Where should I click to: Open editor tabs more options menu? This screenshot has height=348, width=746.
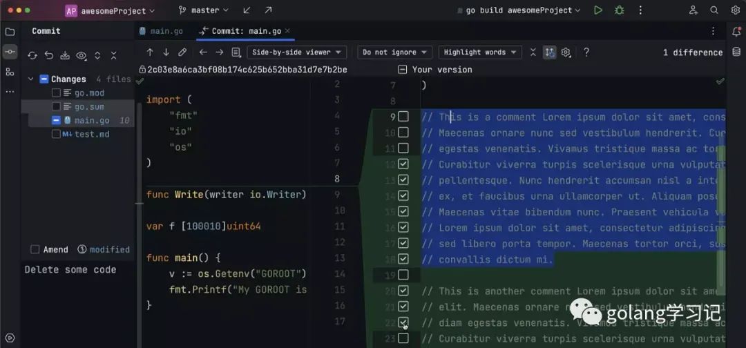pyautogui.click(x=713, y=31)
